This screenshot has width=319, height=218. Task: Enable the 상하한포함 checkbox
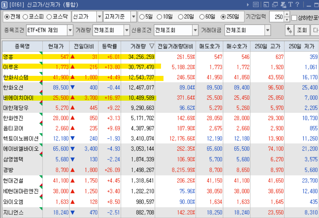(294, 18)
